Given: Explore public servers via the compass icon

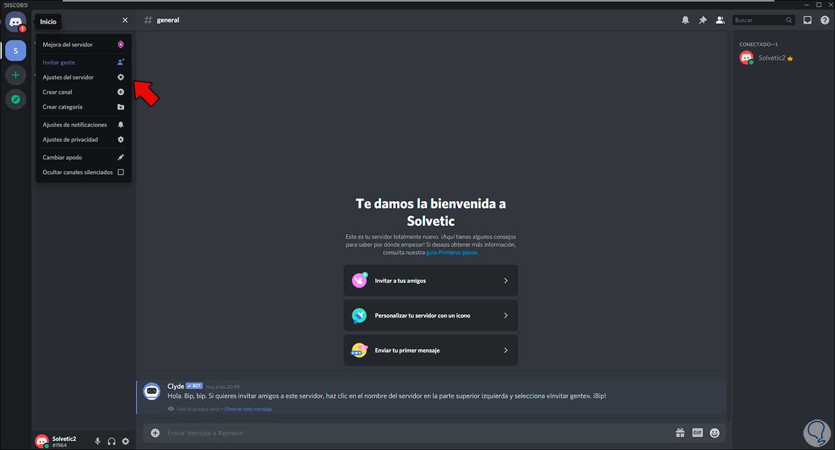Looking at the screenshot, I should point(16,99).
